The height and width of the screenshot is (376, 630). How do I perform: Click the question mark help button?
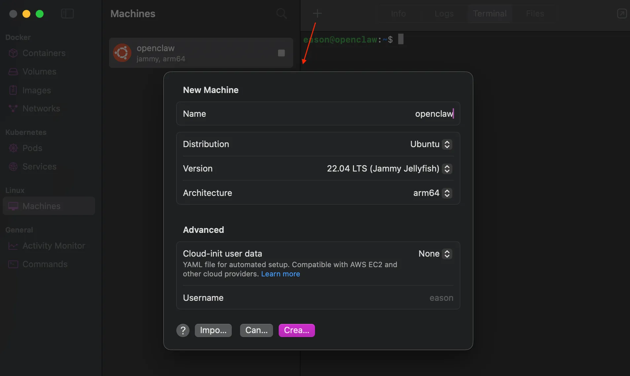[x=183, y=330]
